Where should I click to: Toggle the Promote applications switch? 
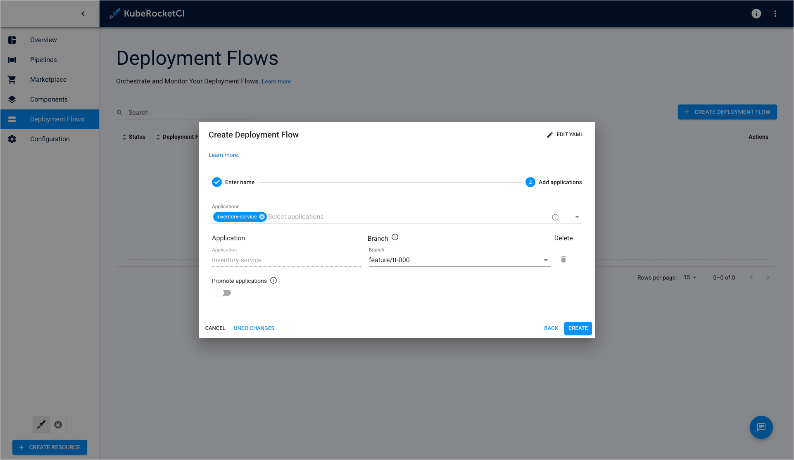pyautogui.click(x=223, y=292)
